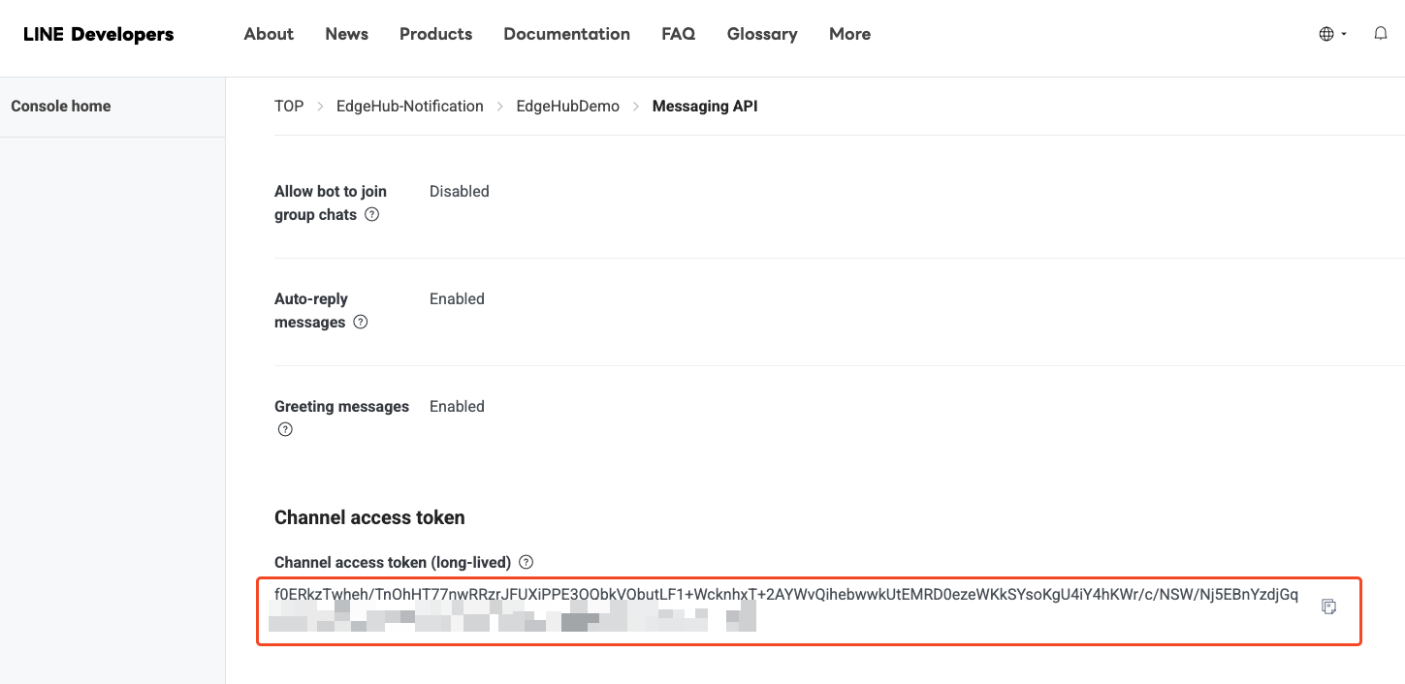Viewport: 1405px width, 684px height.
Task: Go to Console home in sidebar
Action: click(x=60, y=106)
